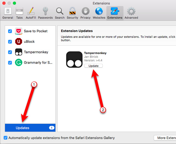Image resolution: width=176 pixels, height=144 pixels.
Task: Click the uBlock shield icon
Action: (x=18, y=42)
